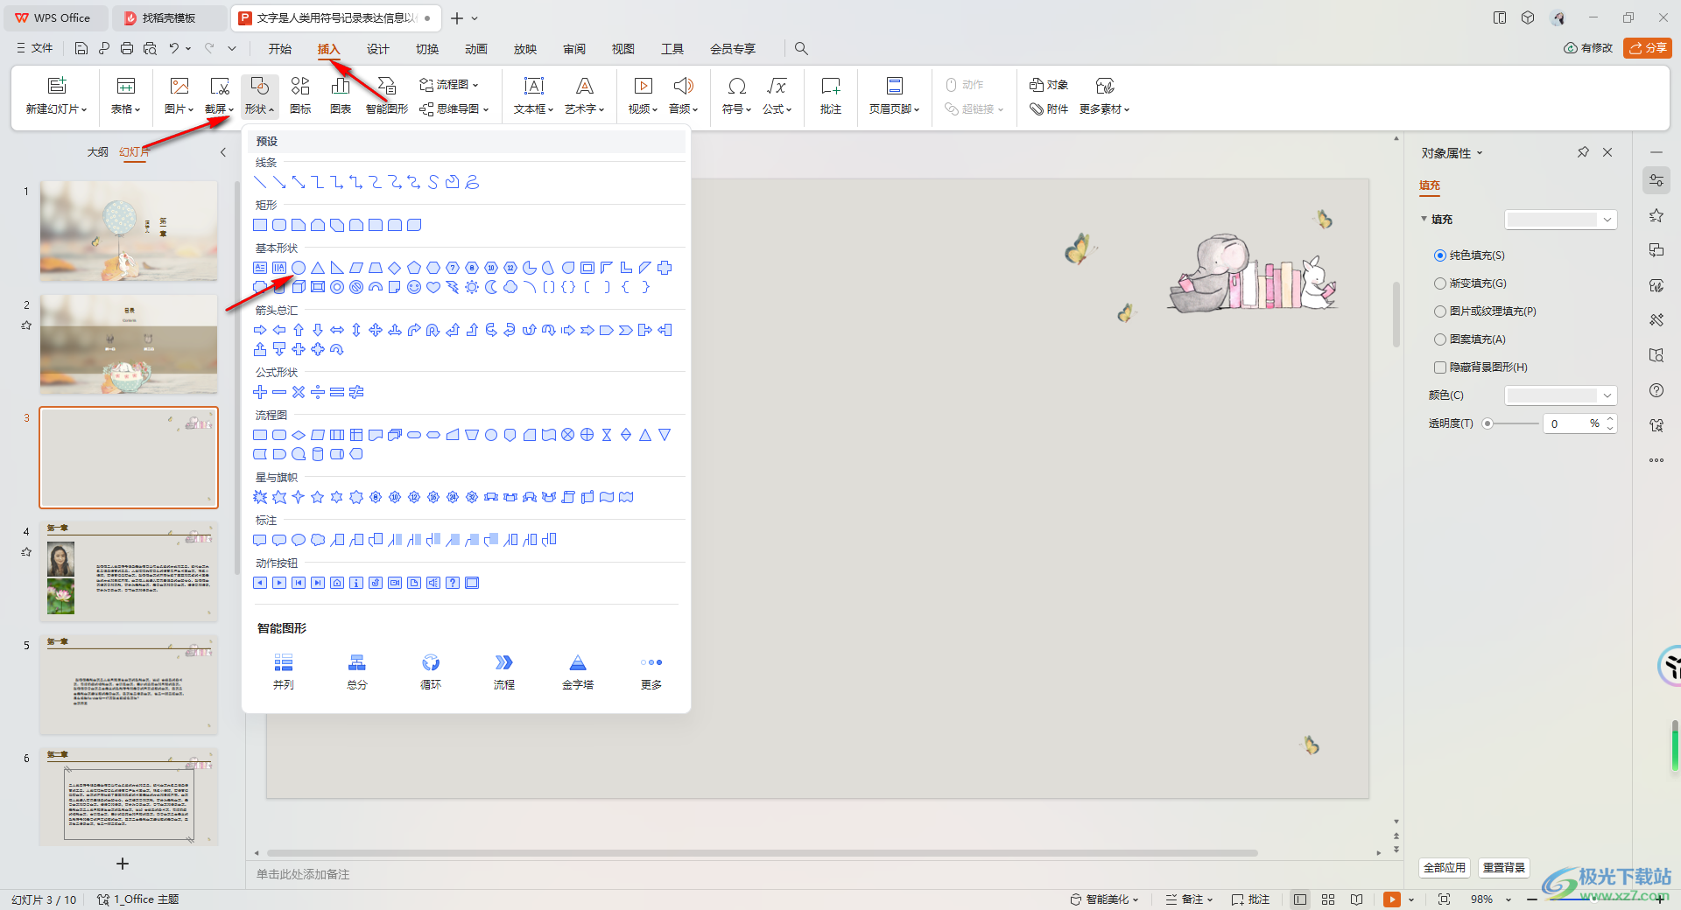The height and width of the screenshot is (910, 1681).
Task: Select the oval shape in basic shapes
Action: pos(299,268)
